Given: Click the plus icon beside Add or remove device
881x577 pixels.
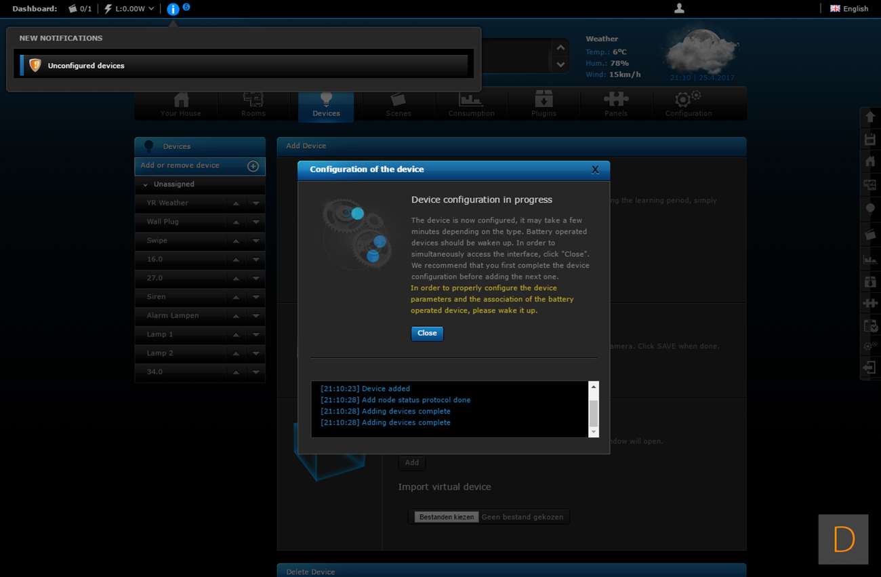Looking at the screenshot, I should pyautogui.click(x=253, y=166).
